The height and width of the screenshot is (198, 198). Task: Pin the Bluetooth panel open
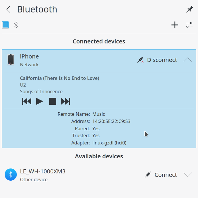tap(190, 9)
